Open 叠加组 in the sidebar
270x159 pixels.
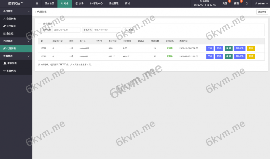coord(11,33)
